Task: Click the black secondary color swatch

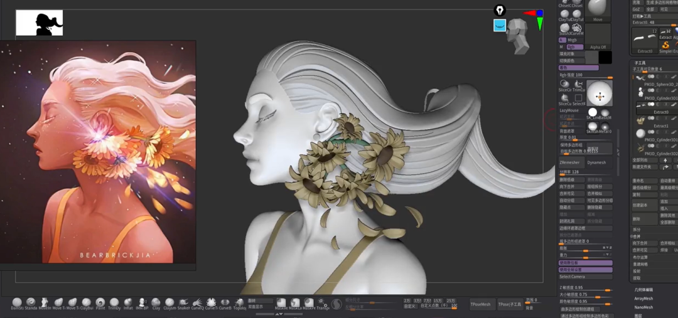Action: click(605, 58)
